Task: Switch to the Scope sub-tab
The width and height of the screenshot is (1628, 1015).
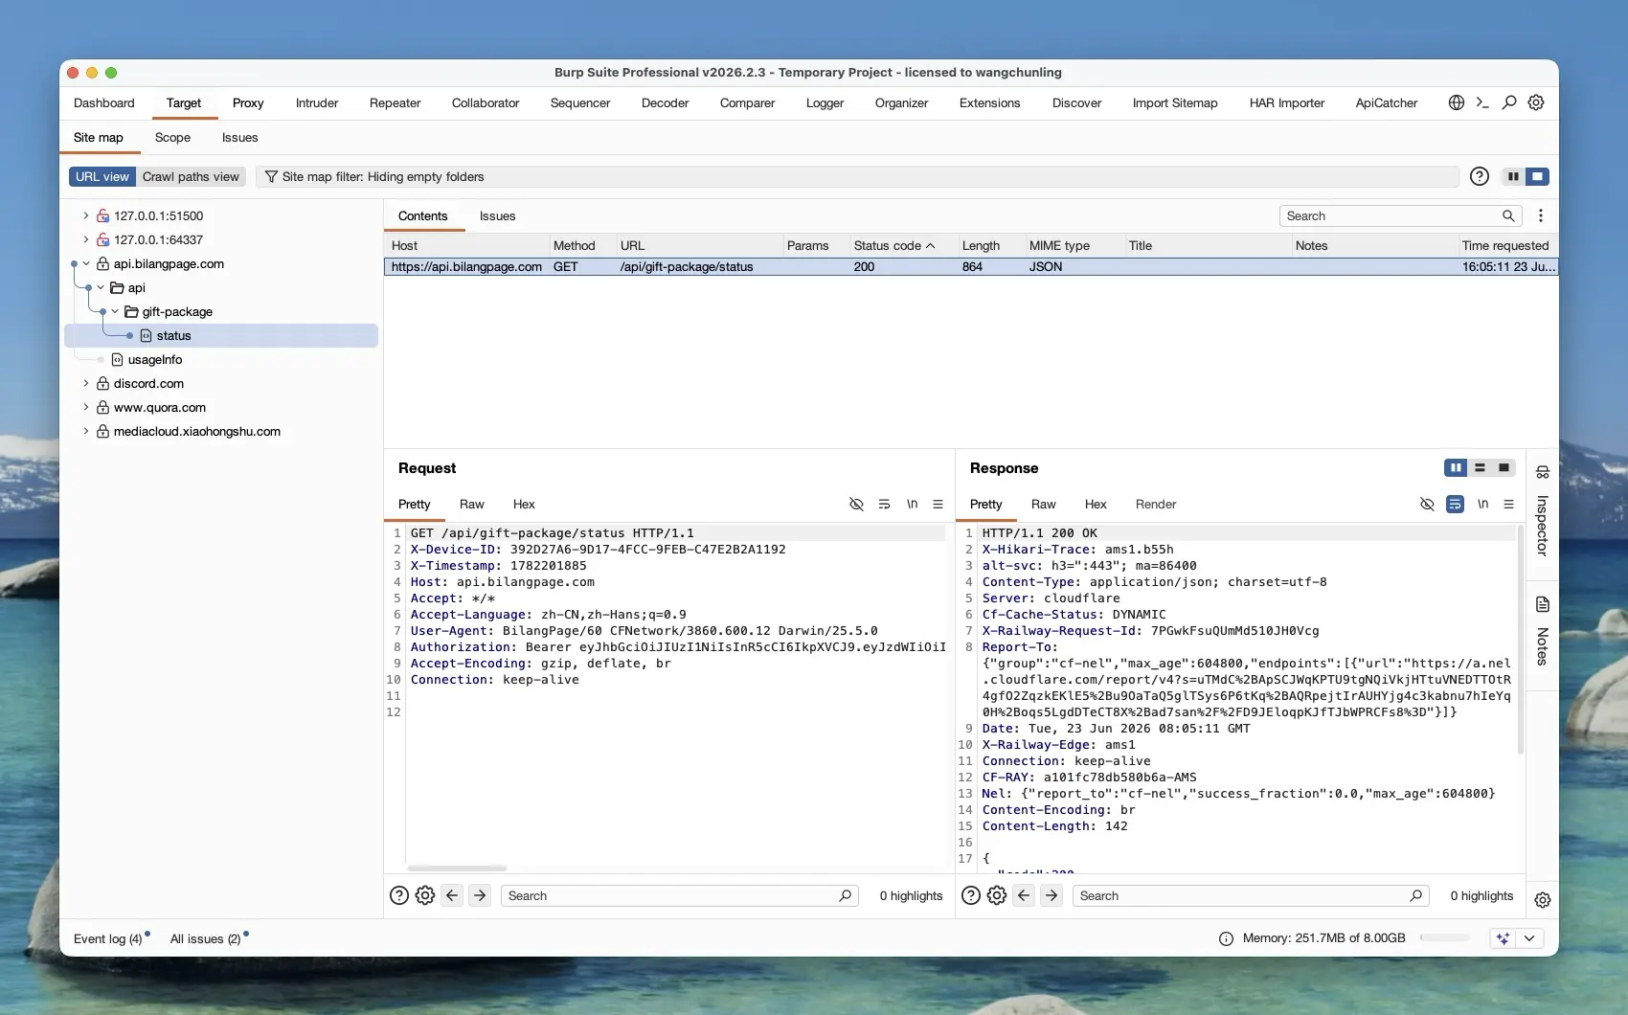Action: pos(172,137)
